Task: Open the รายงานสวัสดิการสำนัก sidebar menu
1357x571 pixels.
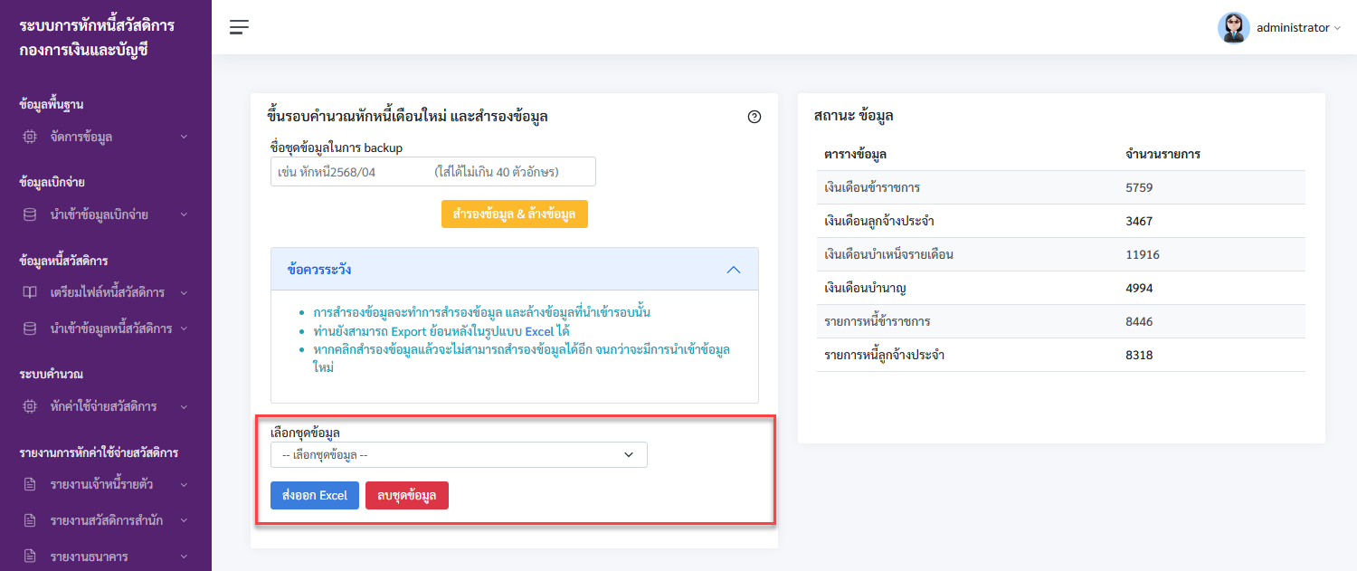Action: click(x=106, y=520)
